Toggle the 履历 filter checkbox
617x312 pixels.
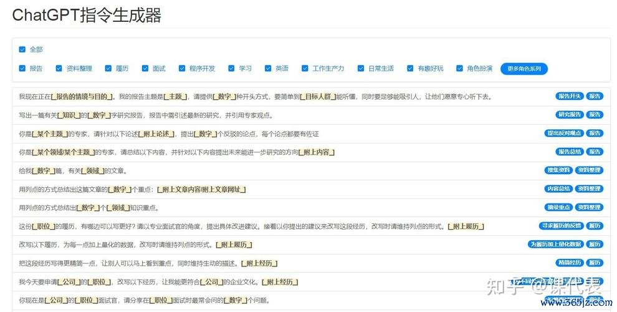coord(108,69)
